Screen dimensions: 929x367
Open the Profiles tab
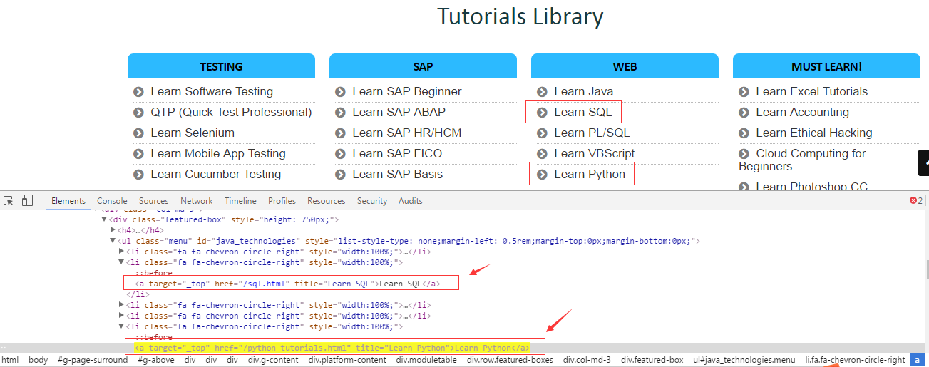(x=282, y=201)
